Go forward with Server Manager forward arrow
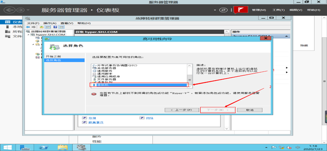 pyautogui.click(x=21, y=10)
